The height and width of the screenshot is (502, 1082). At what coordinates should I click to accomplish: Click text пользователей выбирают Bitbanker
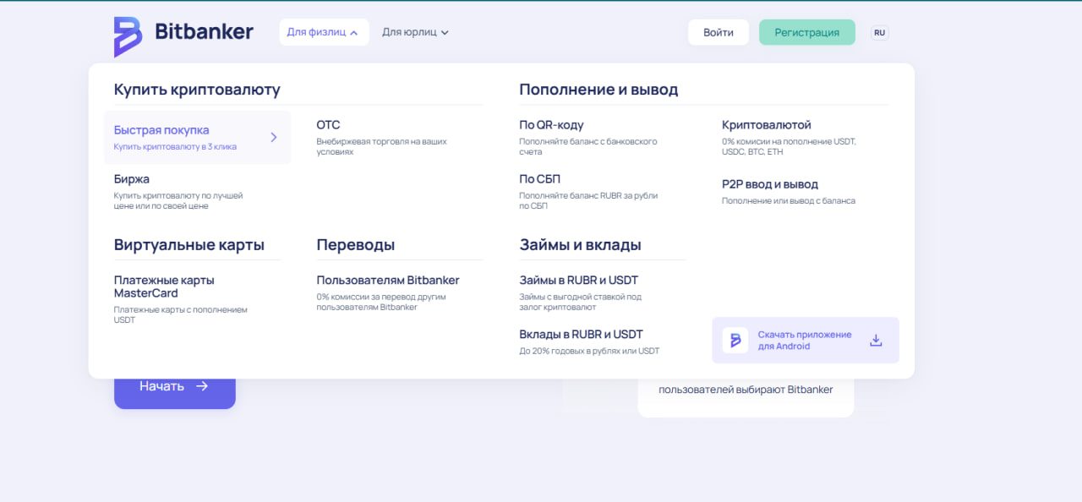tap(746, 390)
